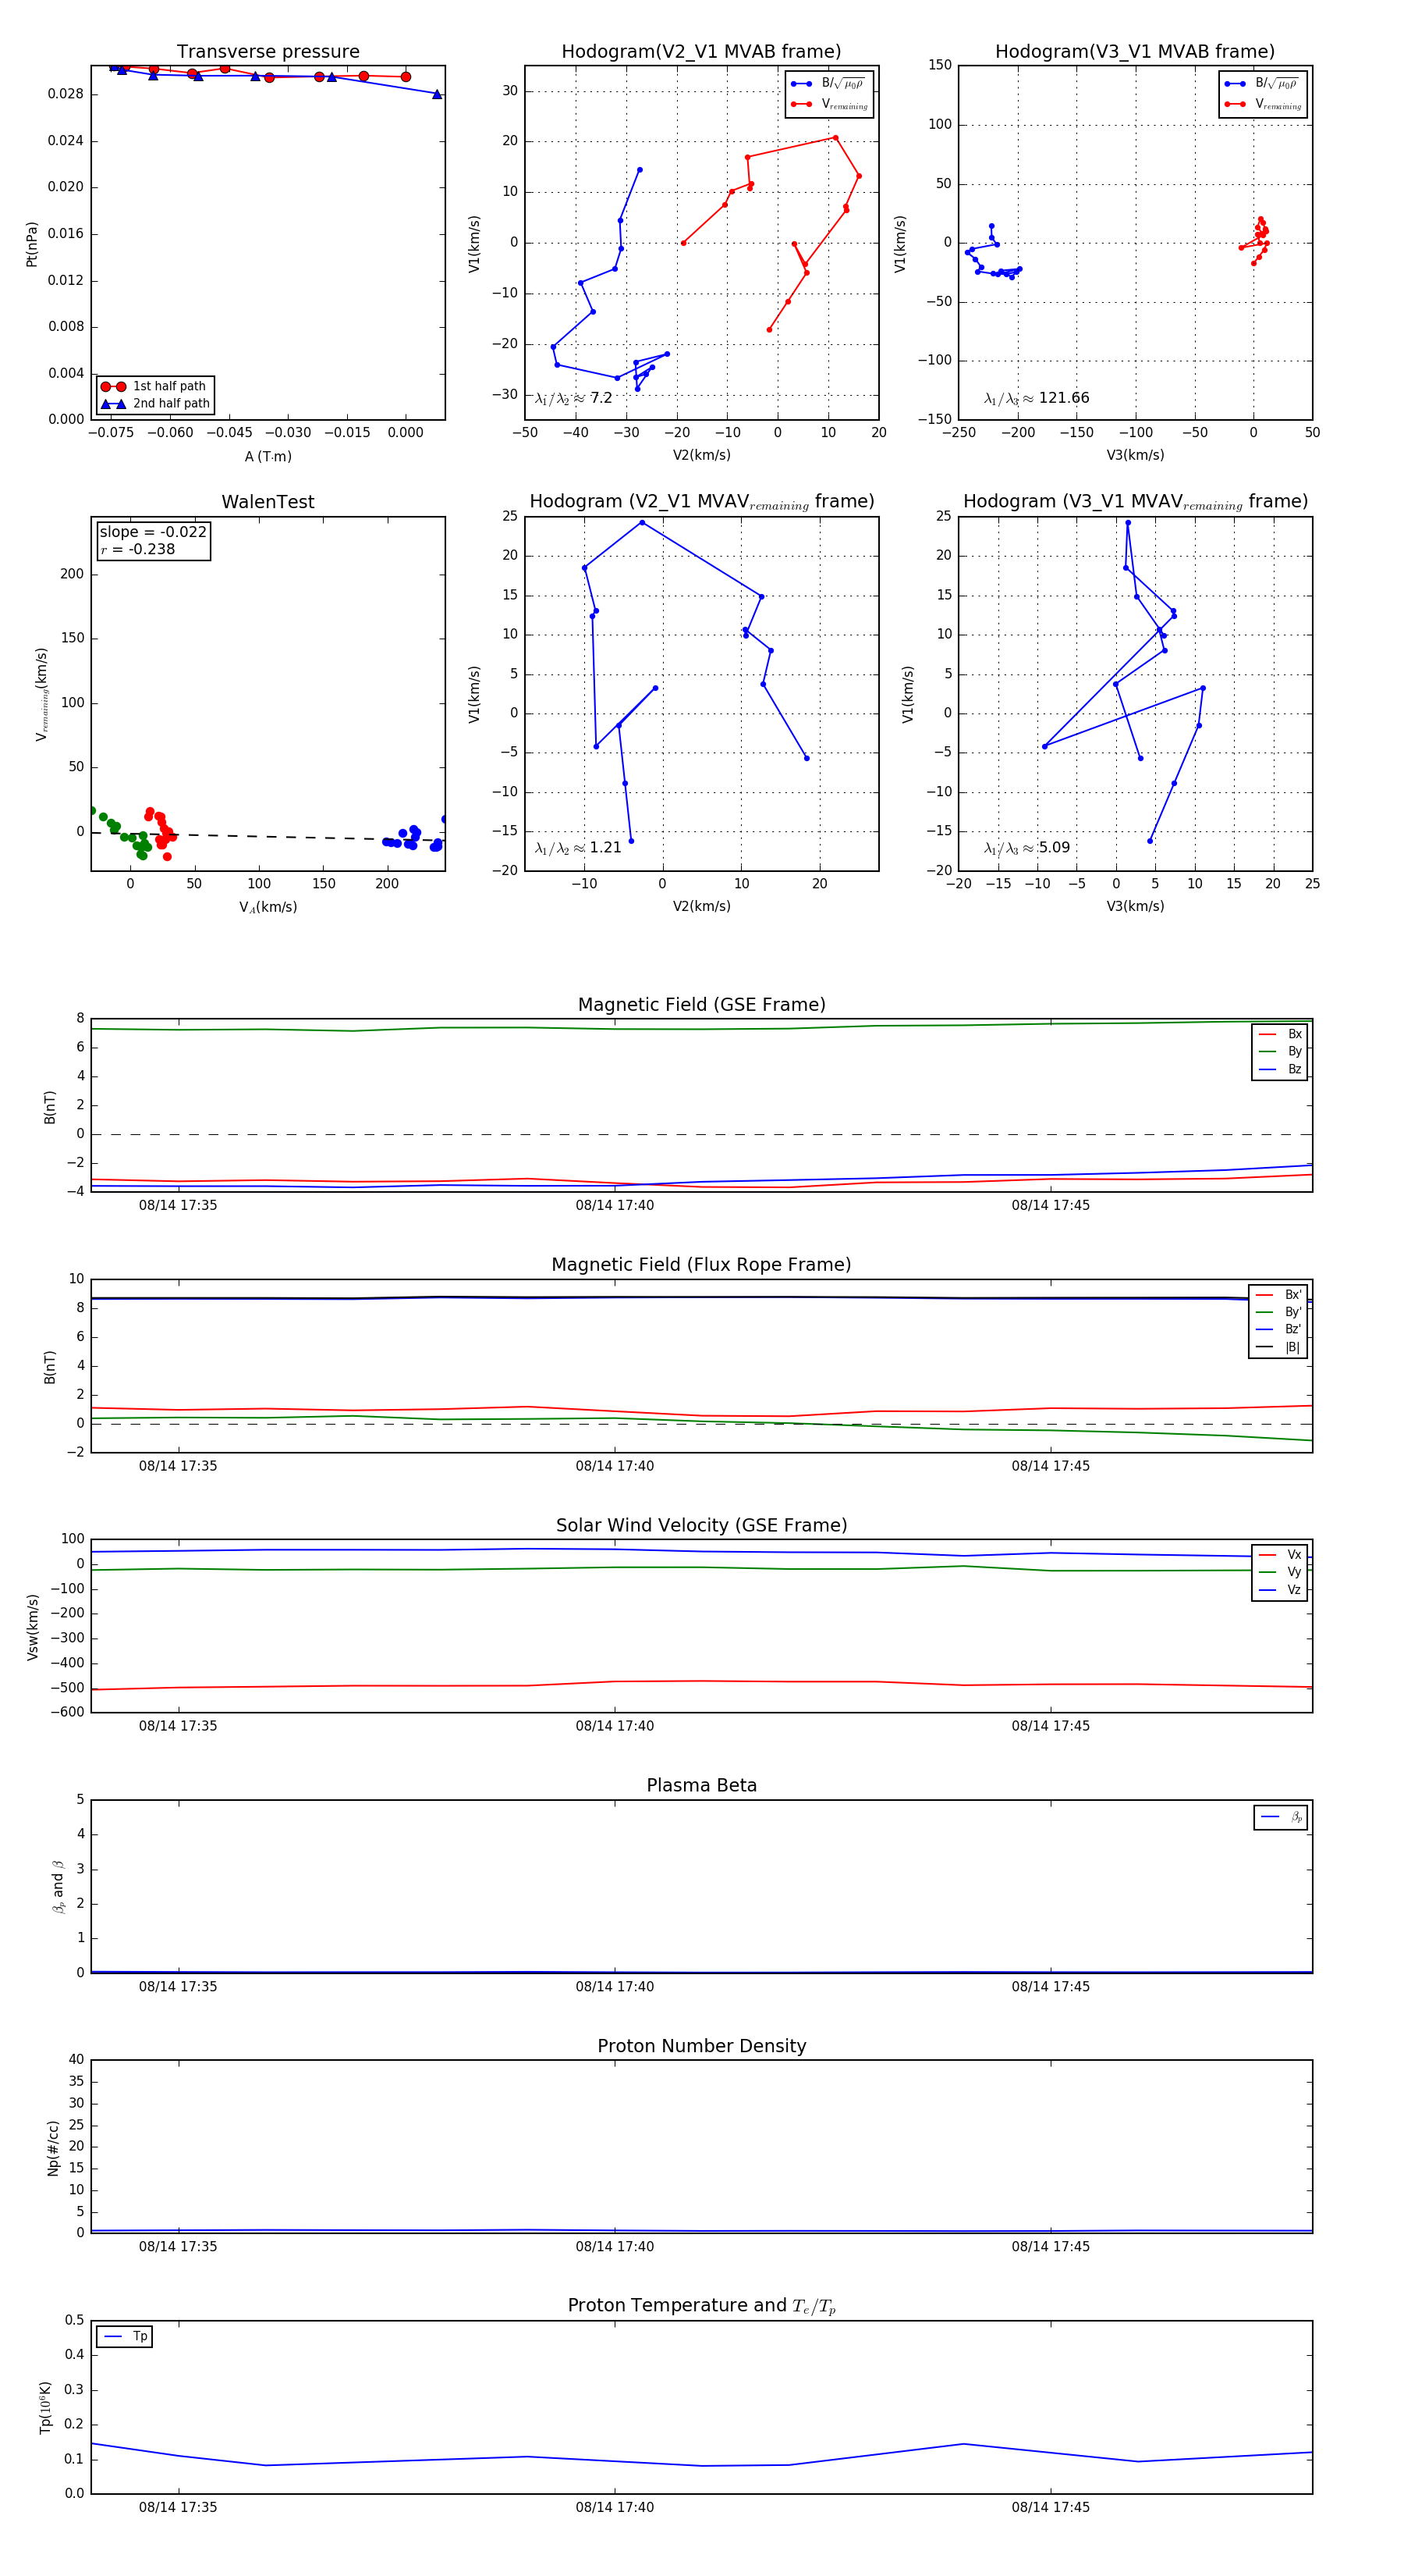Select the "slope = -0.022" annotation

(x=153, y=532)
